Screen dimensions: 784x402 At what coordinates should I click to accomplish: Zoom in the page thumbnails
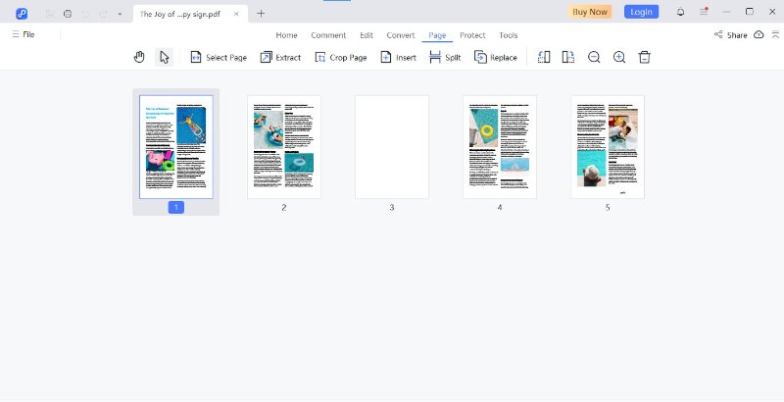click(619, 57)
